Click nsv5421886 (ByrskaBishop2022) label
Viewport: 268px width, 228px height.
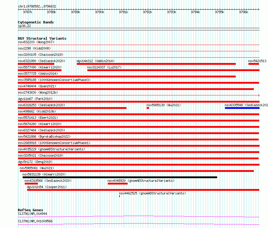click(x=44, y=136)
